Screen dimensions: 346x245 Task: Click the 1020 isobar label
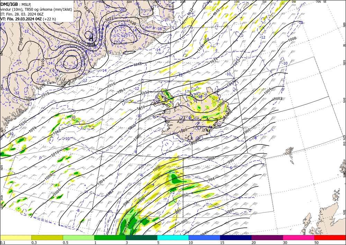tap(132, 22)
